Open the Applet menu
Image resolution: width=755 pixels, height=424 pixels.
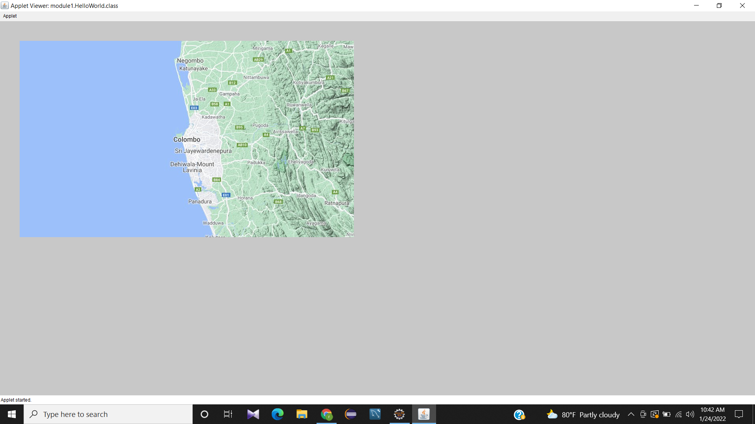[x=9, y=16]
